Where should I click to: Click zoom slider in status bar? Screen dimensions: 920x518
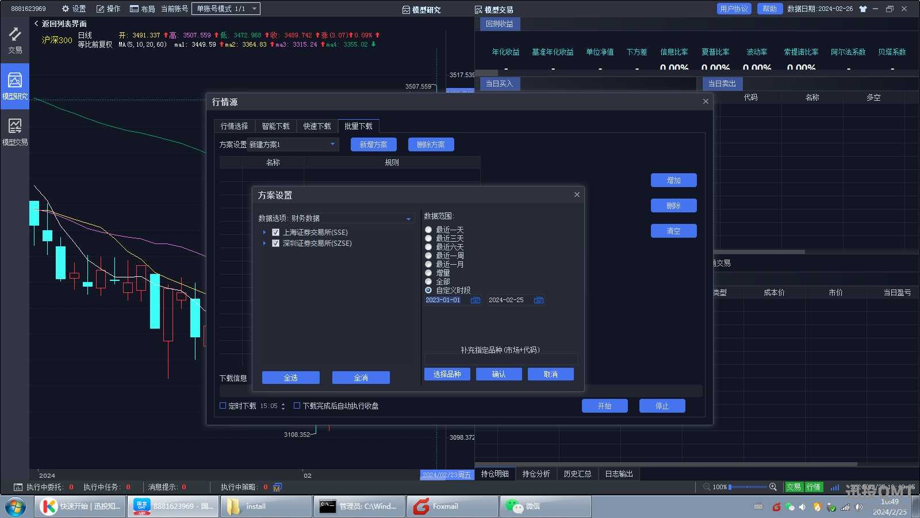point(747,487)
